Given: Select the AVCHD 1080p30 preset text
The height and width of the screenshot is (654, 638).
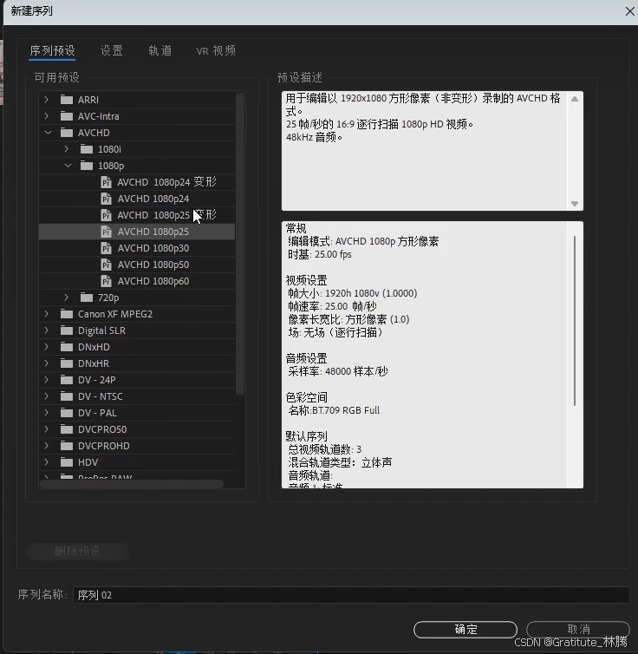Looking at the screenshot, I should pyautogui.click(x=153, y=248).
